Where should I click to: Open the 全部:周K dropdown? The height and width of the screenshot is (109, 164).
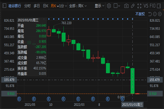pyautogui.click(x=78, y=6)
